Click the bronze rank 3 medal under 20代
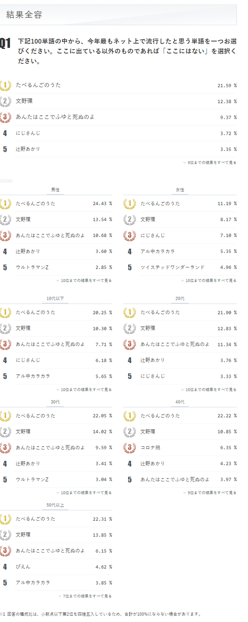The image size is (248, 622). (129, 344)
